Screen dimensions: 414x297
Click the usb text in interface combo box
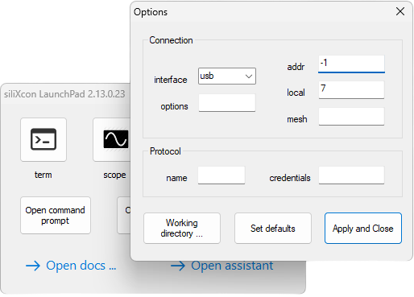pyautogui.click(x=207, y=76)
